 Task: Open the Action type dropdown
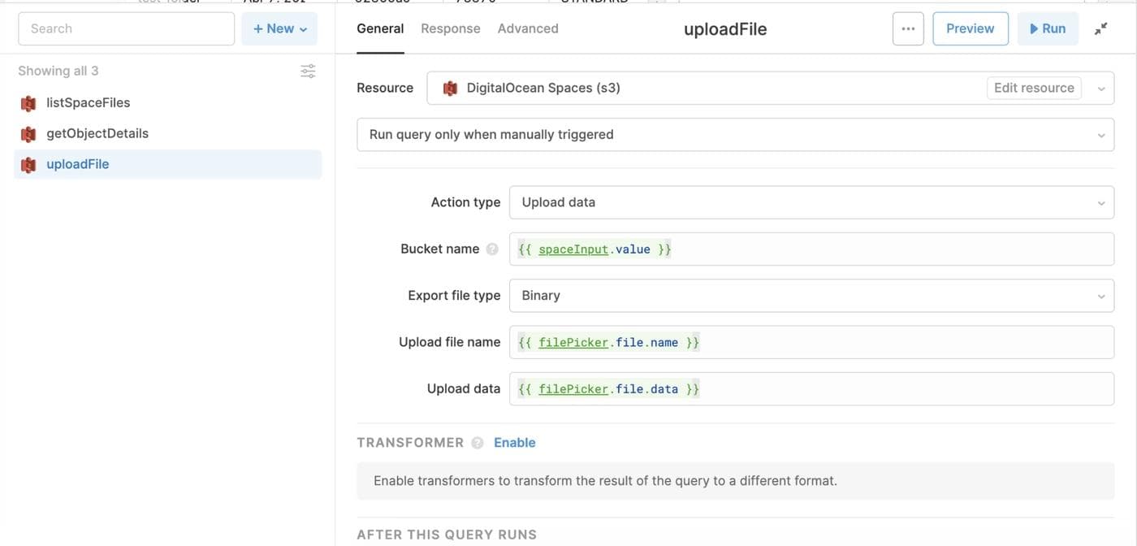point(811,202)
